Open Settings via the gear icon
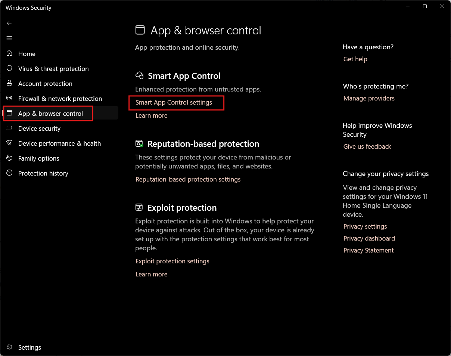 [x=9, y=347]
